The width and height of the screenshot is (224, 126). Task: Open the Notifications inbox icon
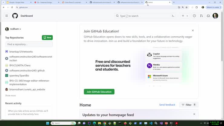point(208,16)
